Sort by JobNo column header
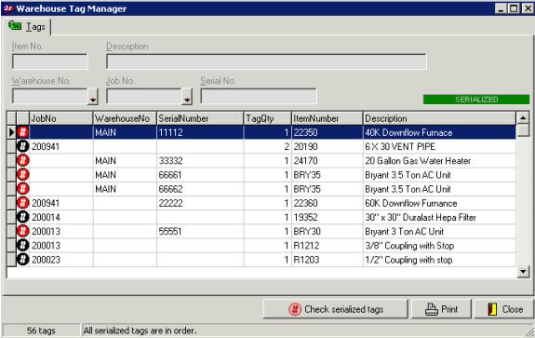 [61, 118]
